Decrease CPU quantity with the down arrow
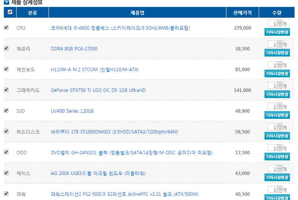This screenshot has width=298, height=200. coord(280,25)
